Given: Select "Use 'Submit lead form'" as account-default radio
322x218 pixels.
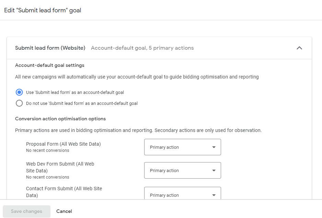Looking at the screenshot, I should [x=20, y=92].
